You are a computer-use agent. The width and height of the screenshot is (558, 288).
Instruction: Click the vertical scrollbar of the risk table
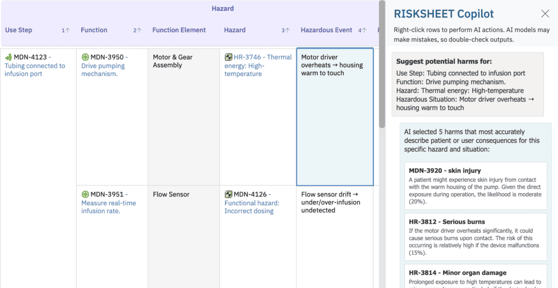[x=381, y=65]
